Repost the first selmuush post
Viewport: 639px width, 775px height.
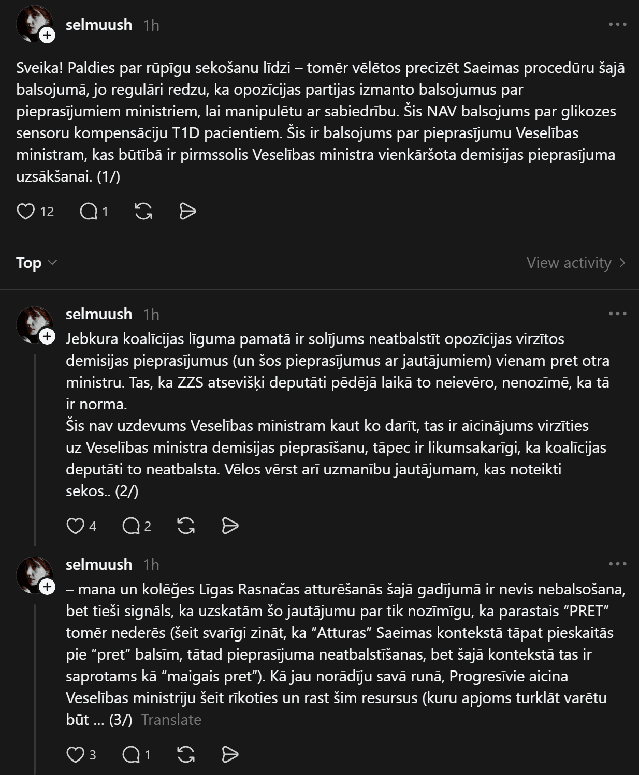click(143, 211)
